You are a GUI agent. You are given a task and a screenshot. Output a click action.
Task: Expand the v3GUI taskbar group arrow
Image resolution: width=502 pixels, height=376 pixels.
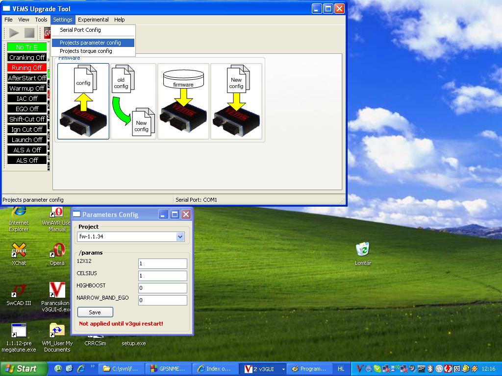(x=283, y=369)
